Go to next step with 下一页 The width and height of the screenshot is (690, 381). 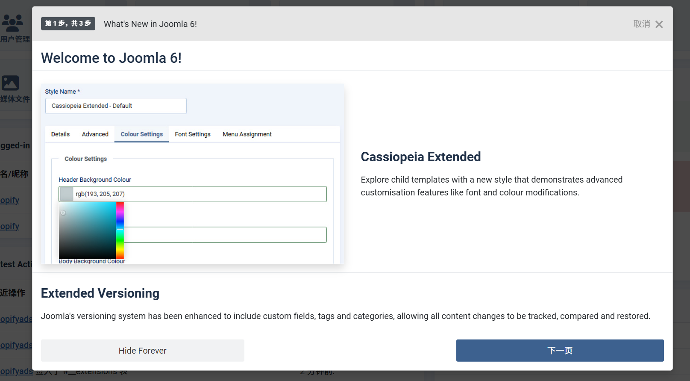560,351
